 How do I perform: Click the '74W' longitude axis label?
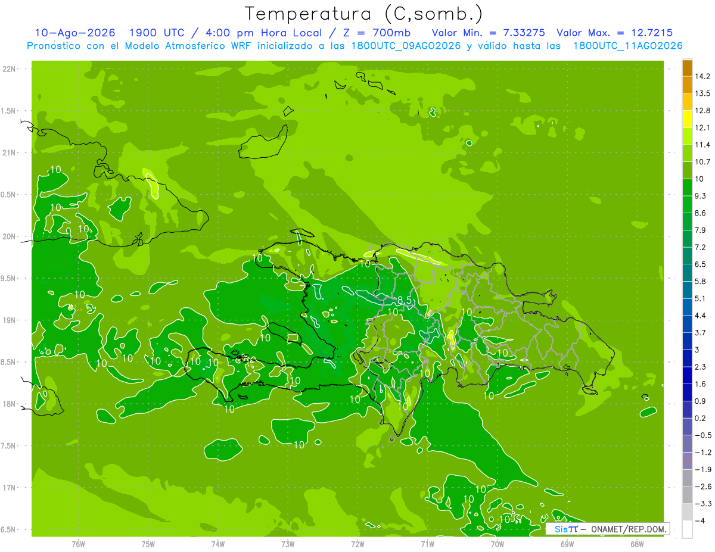click(x=218, y=544)
